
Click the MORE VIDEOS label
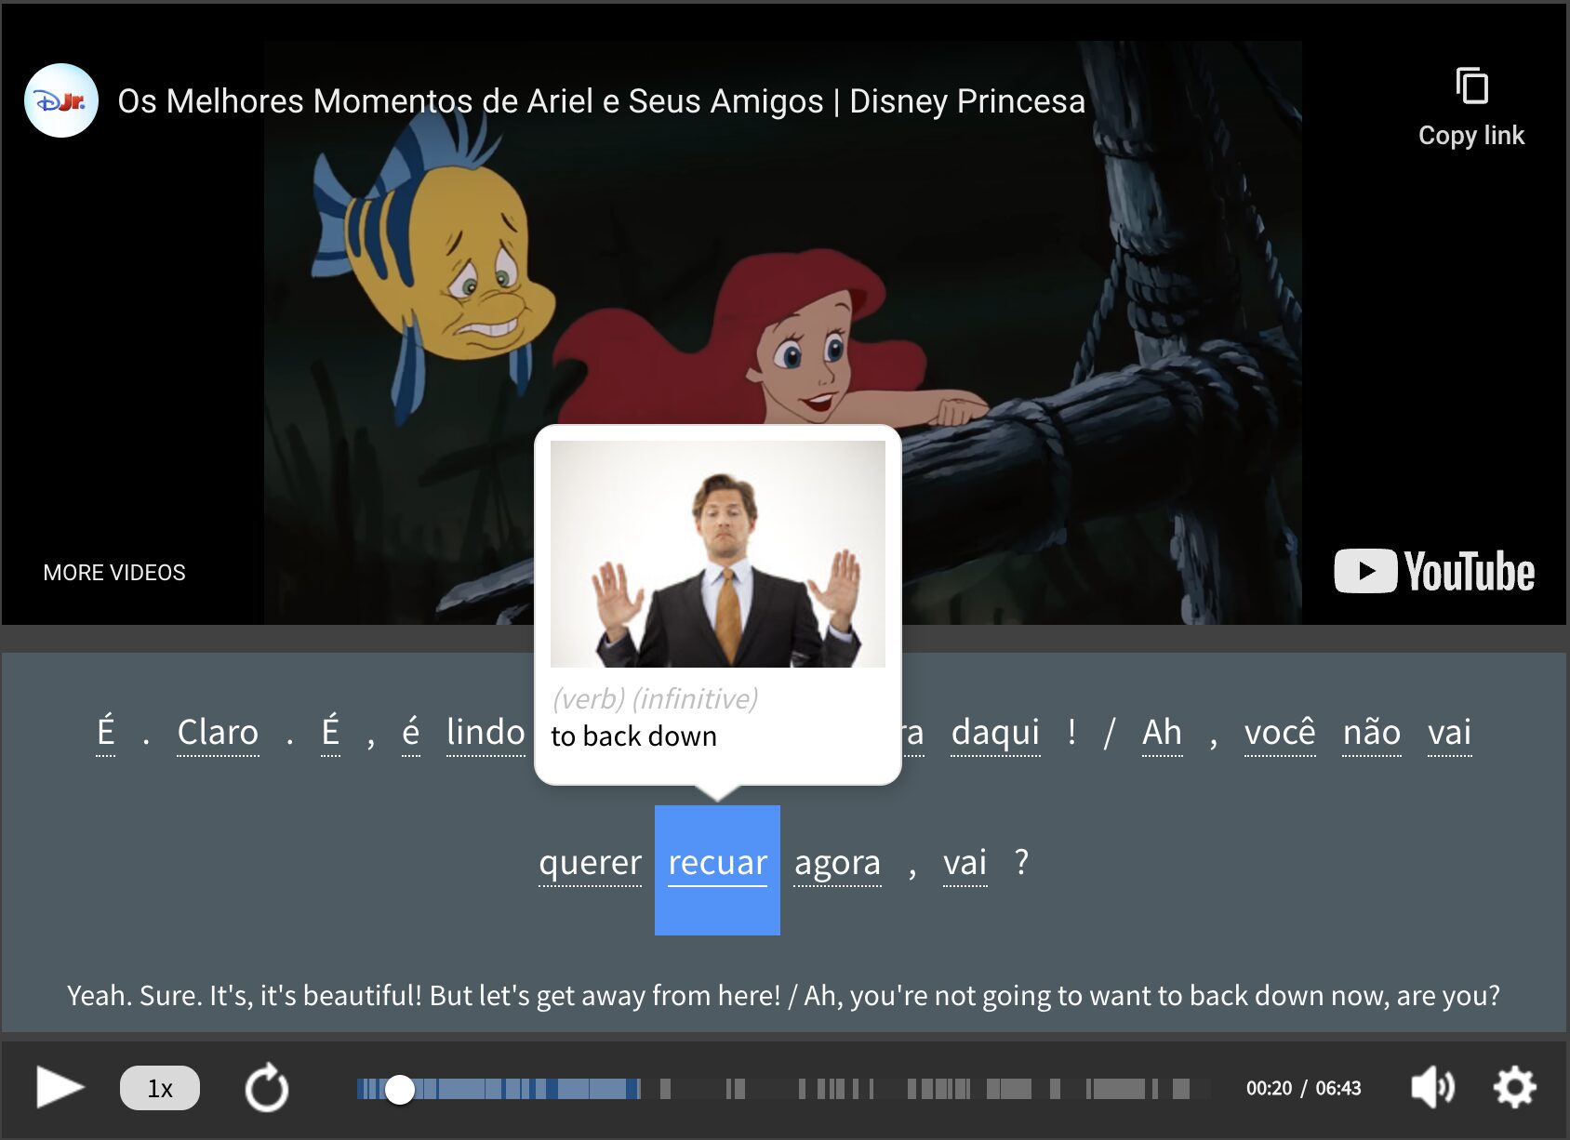pos(114,573)
